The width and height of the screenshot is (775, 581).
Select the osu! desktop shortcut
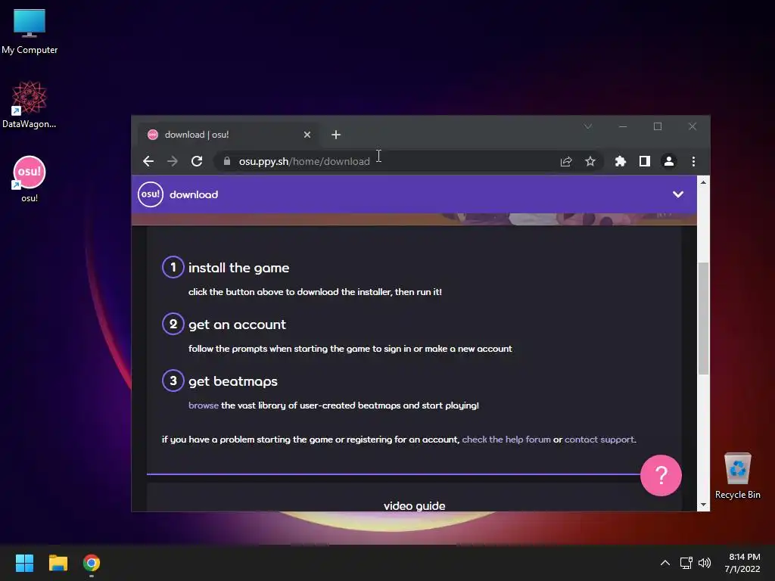pyautogui.click(x=30, y=179)
